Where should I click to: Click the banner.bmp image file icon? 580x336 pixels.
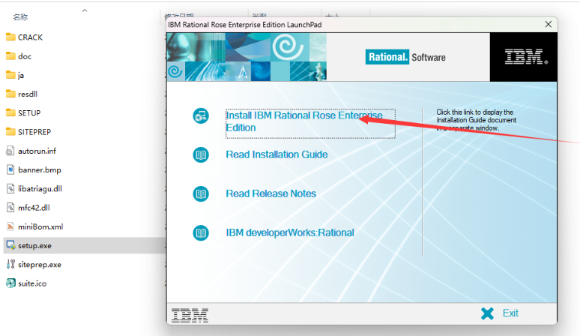(x=10, y=169)
